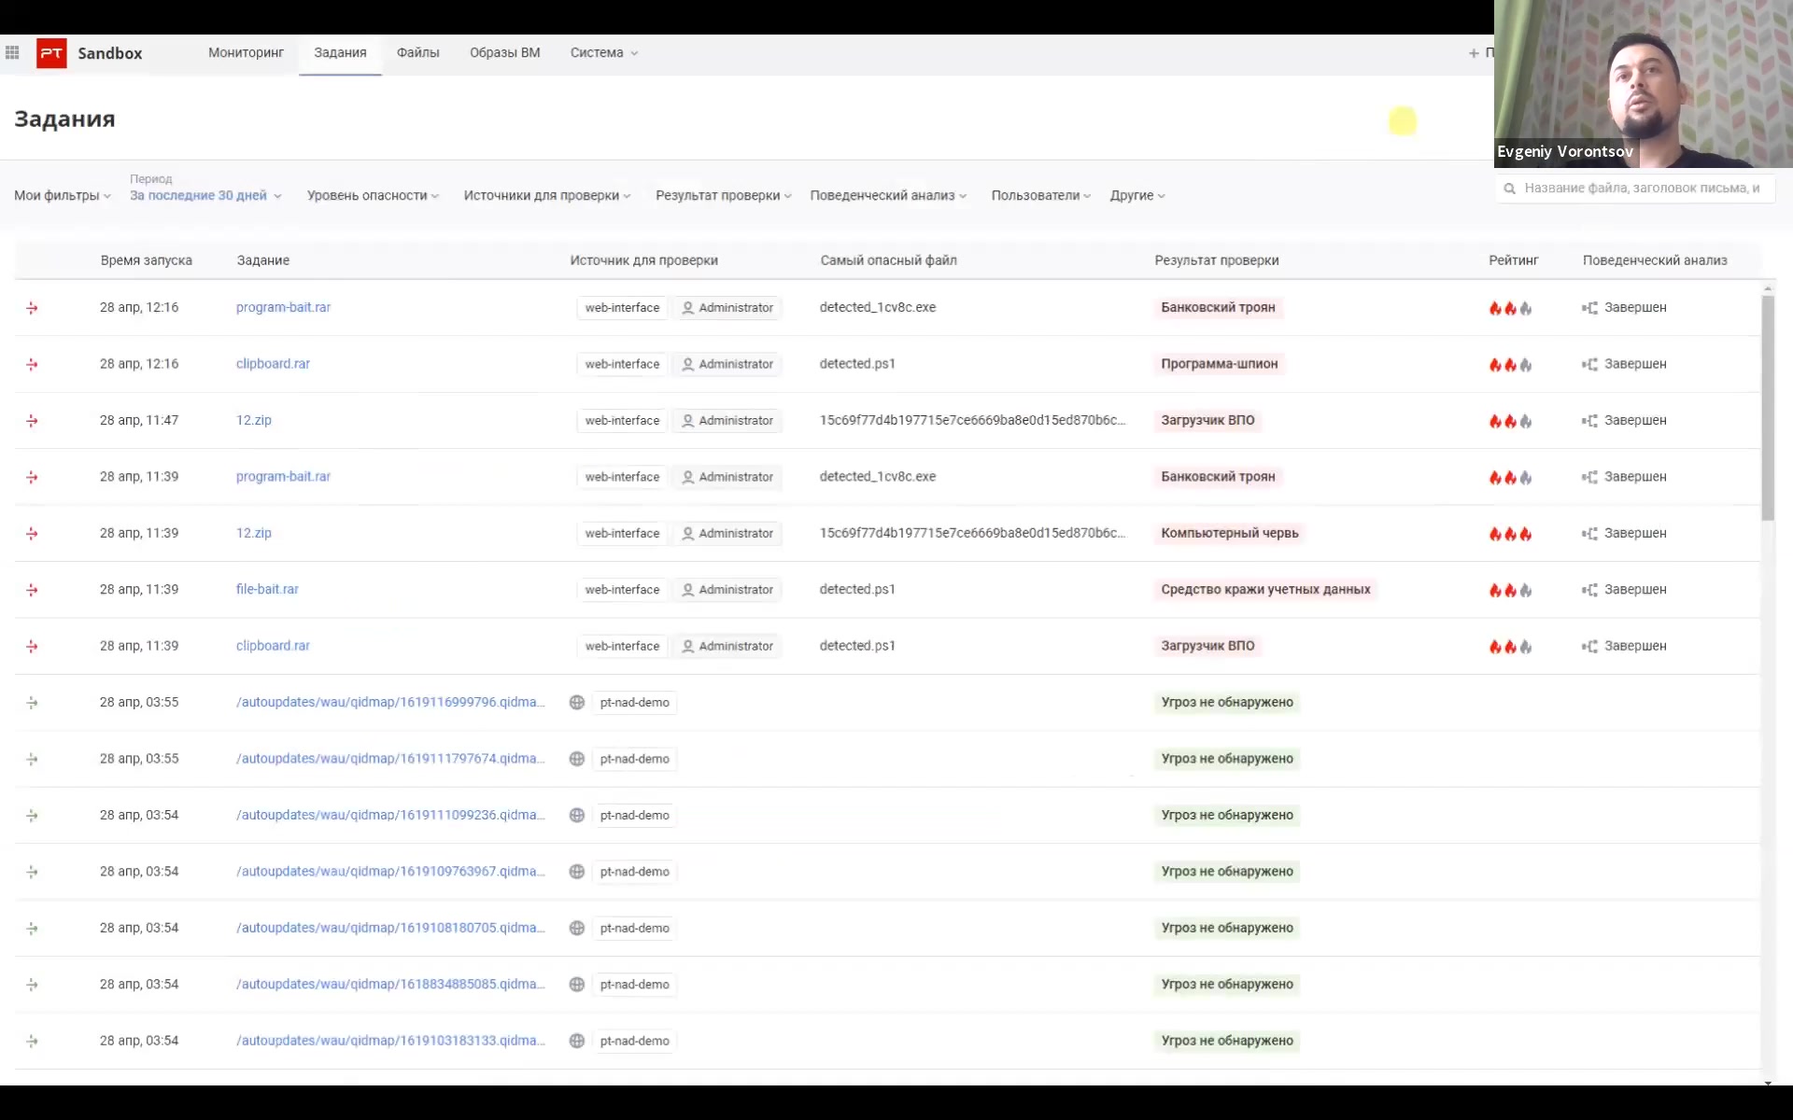This screenshot has width=1793, height=1120.
Task: Click flame rating icons for Компьютерный червь row
Action: [x=1510, y=534]
